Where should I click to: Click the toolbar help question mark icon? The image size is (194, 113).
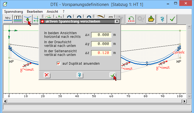pos(162,19)
